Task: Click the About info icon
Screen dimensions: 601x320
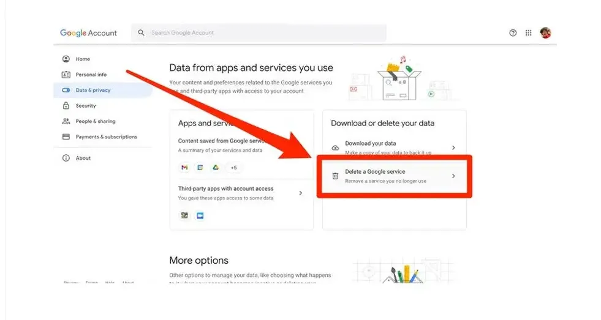Action: [x=66, y=158]
